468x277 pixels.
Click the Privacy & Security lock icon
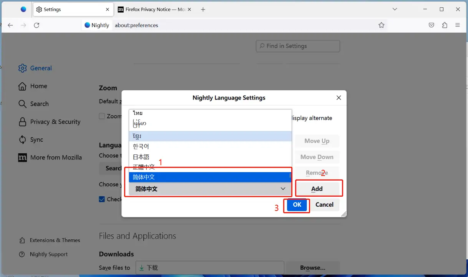point(22,122)
